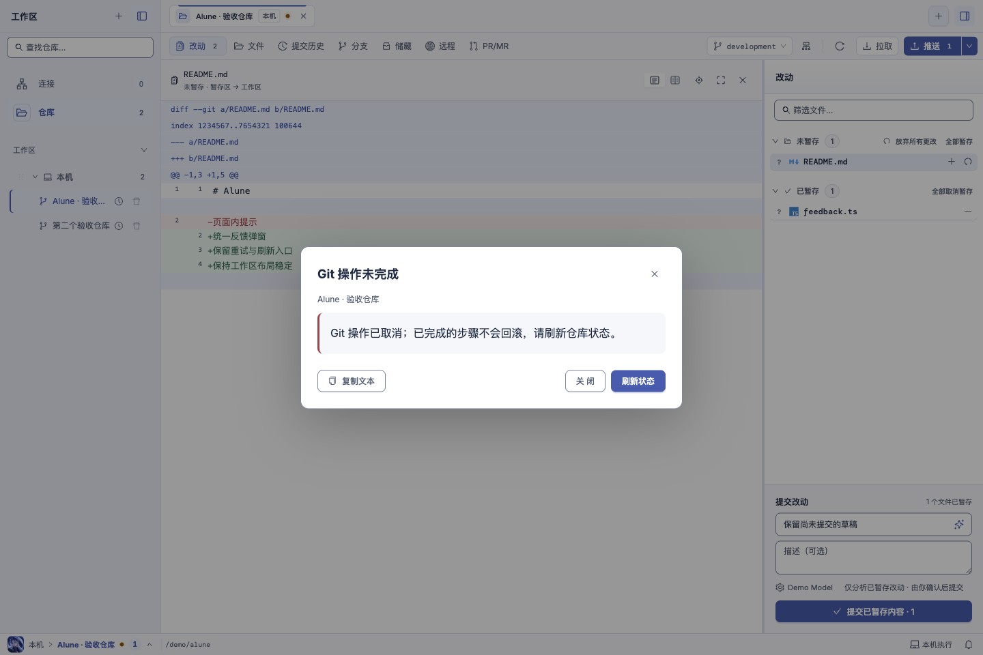The width and height of the screenshot is (983, 655).
Task: Stage README.md with the plus icon
Action: click(x=952, y=162)
